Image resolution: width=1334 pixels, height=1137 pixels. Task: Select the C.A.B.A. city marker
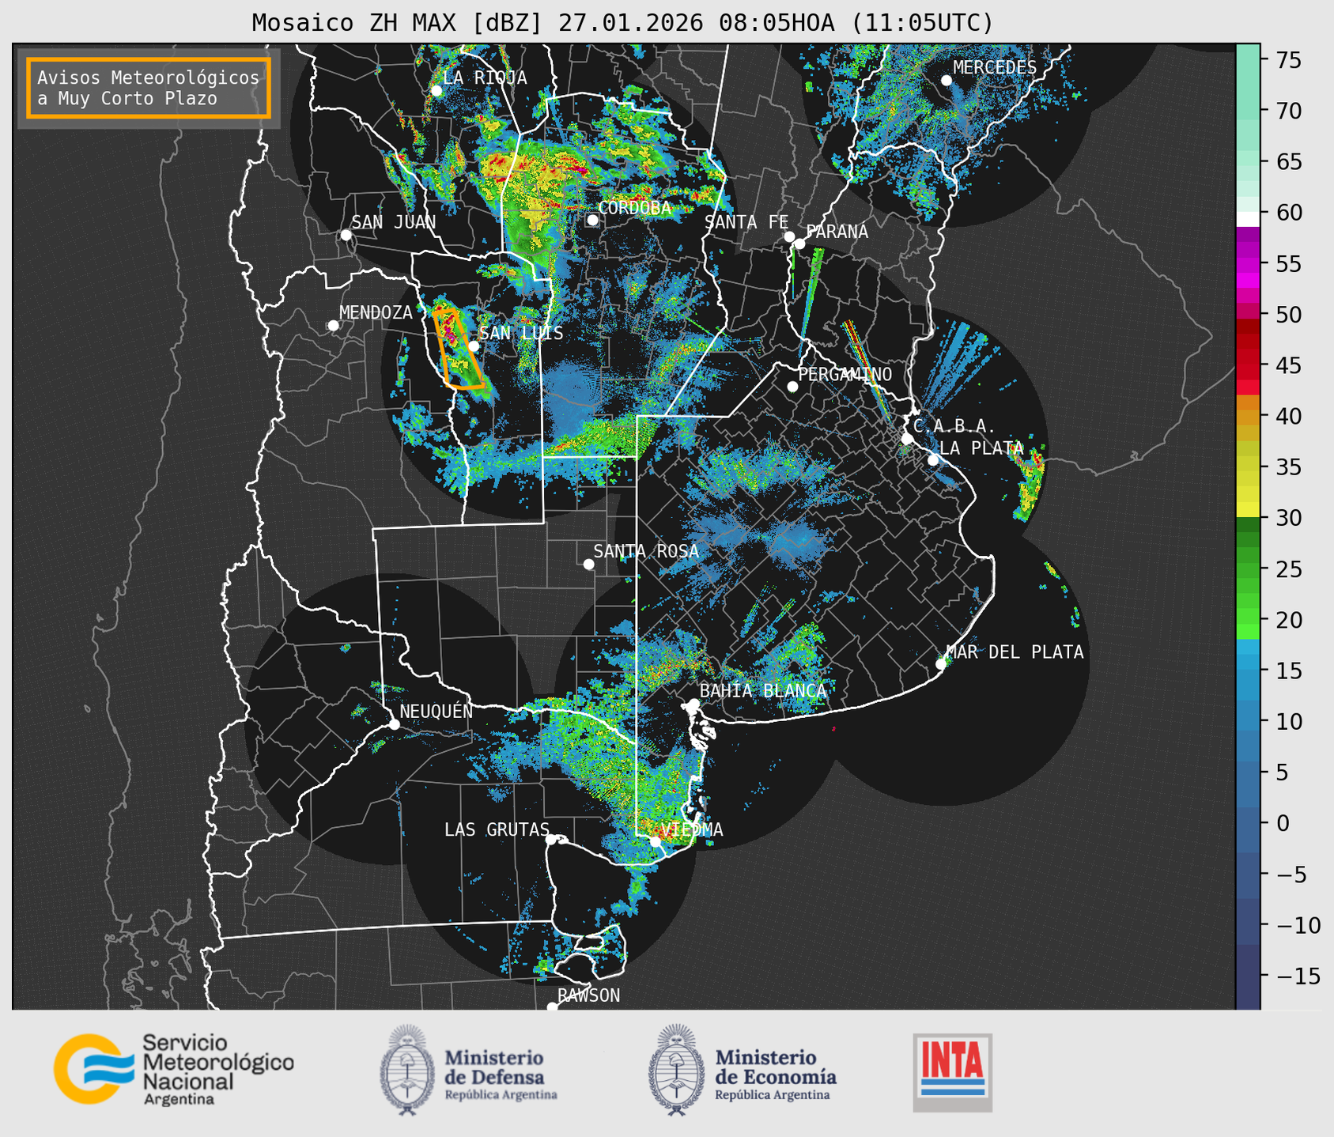tap(907, 439)
